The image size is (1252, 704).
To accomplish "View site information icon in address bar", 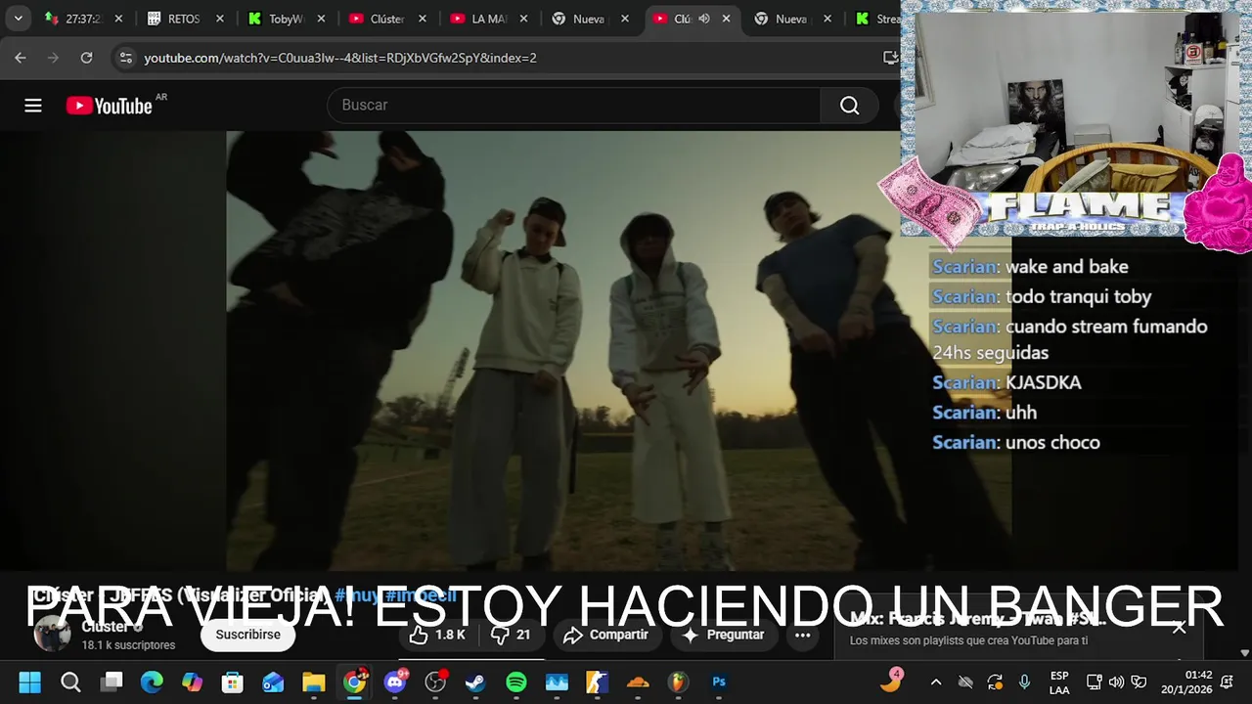I will 125,58.
